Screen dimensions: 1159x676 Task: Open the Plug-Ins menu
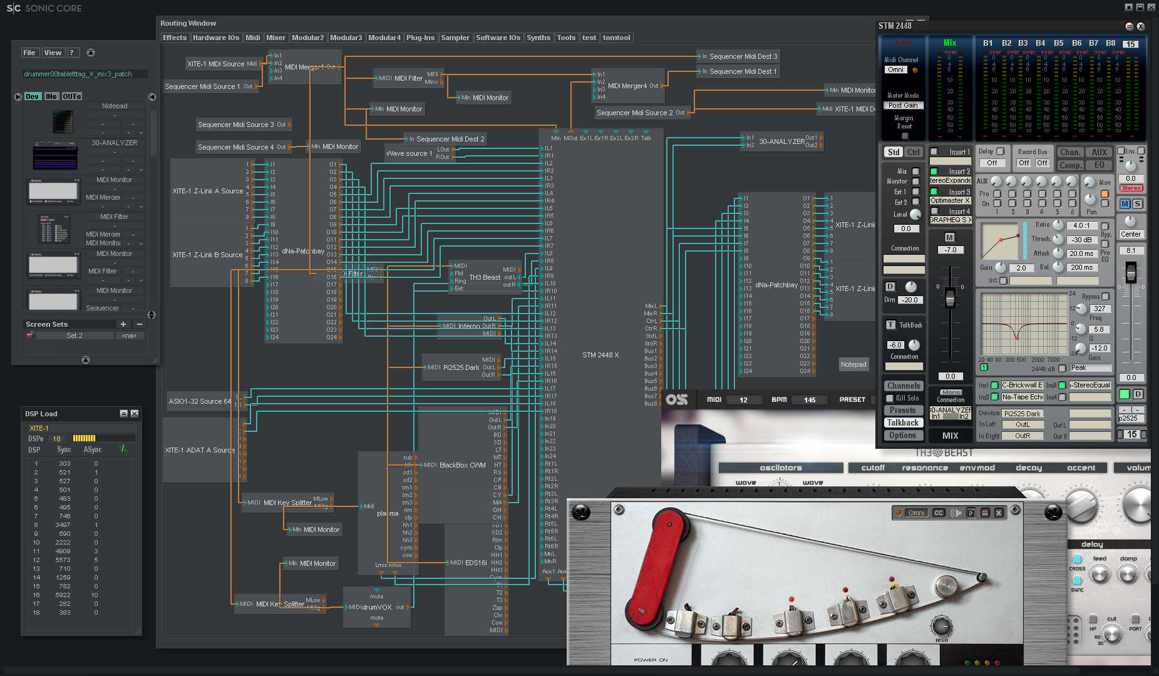click(420, 38)
